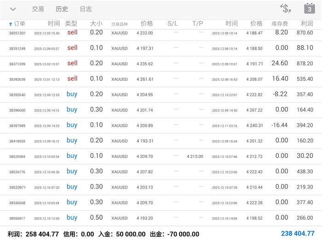Click profit value 870.60
The height and width of the screenshot is (240, 322).
(305, 33)
